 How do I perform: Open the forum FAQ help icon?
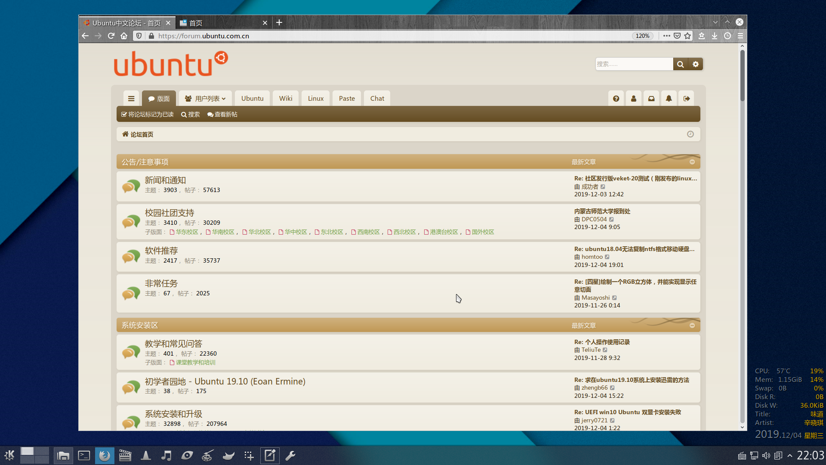click(616, 99)
